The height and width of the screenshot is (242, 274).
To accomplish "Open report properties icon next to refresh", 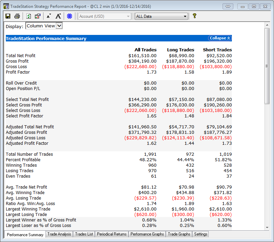I will coord(38,16).
